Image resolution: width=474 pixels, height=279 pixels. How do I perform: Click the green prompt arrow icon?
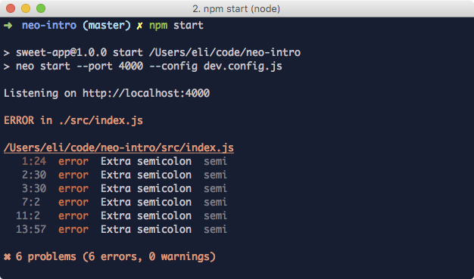click(8, 26)
